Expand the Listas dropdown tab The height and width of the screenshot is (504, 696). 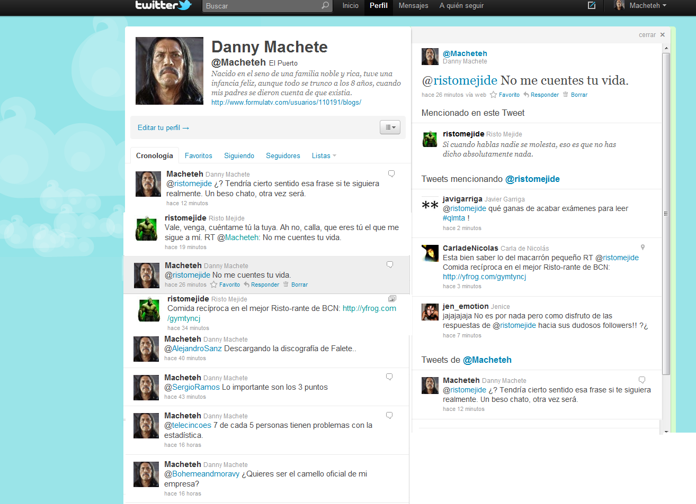tap(324, 156)
